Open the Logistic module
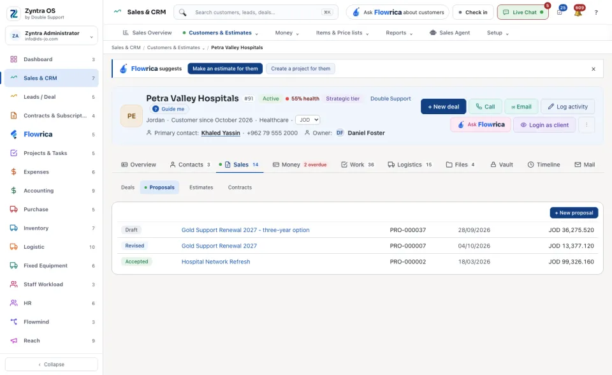 [52, 247]
